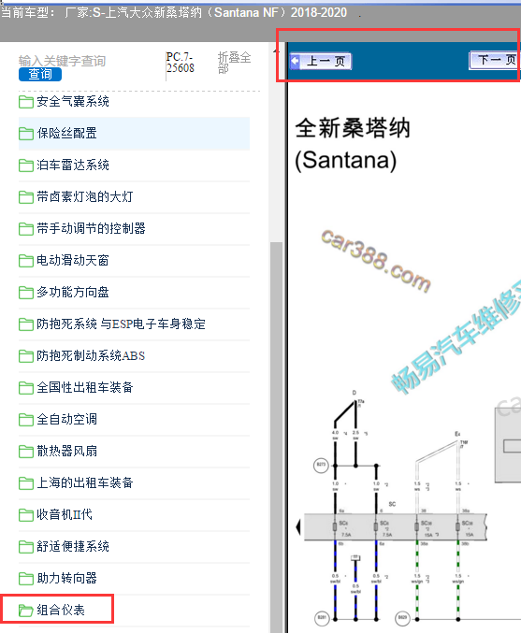Open the 散热器风扇 folder icon
This screenshot has height=633, width=521.
point(26,452)
